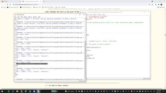Open the notification center icon

click(163, 91)
